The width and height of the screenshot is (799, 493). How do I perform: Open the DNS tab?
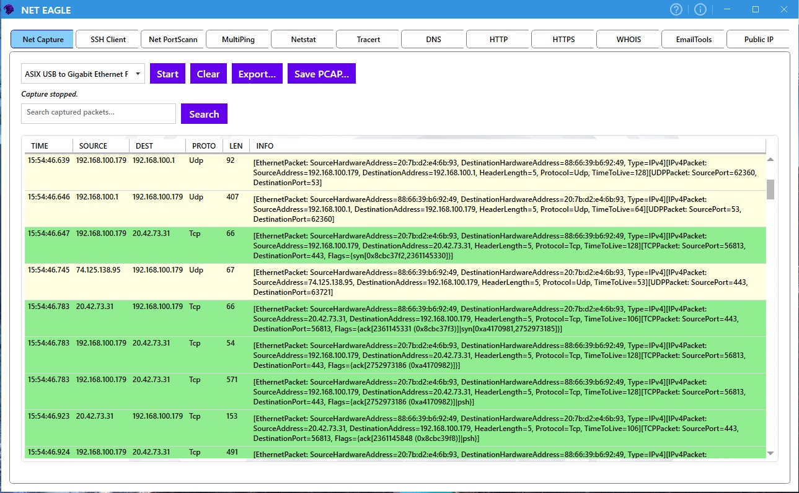coord(433,39)
